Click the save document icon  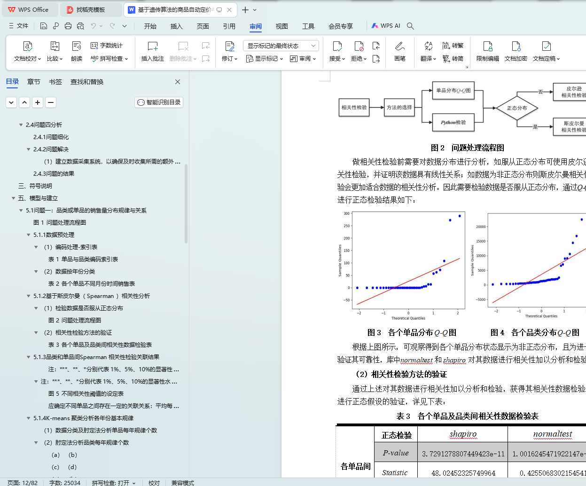point(44,26)
